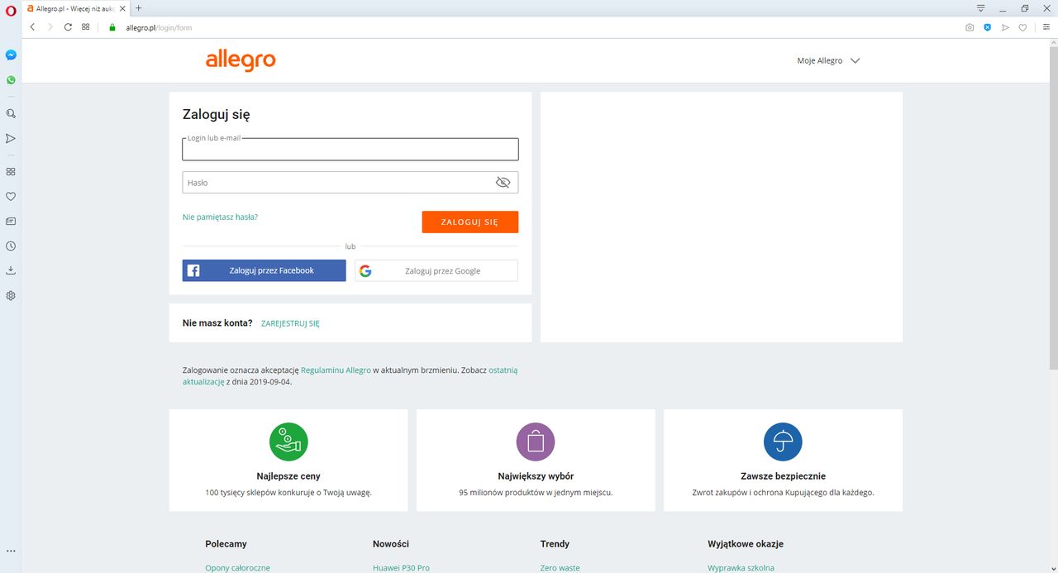Click Zawsze bezpiecznie umbrella icon
Image resolution: width=1058 pixels, height=573 pixels.
[783, 442]
